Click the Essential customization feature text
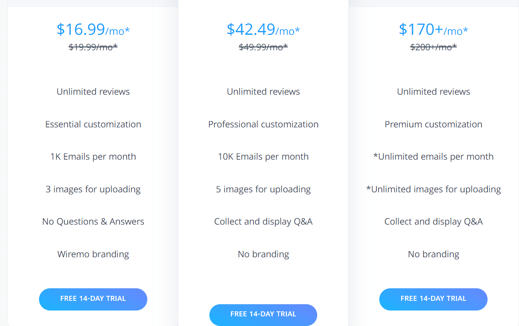The height and width of the screenshot is (326, 519). click(x=93, y=124)
